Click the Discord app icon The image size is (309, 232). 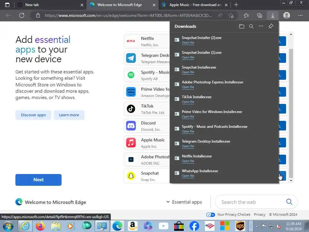(x=131, y=126)
